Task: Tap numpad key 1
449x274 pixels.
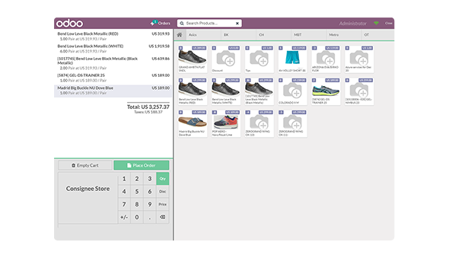Action: pyautogui.click(x=124, y=179)
